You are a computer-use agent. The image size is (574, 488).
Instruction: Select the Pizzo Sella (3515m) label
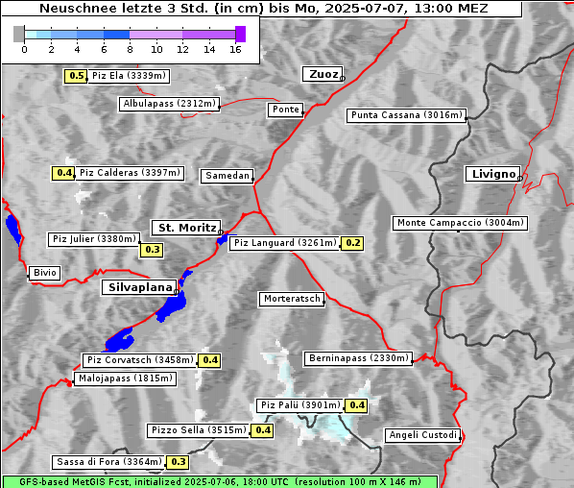coord(199,430)
